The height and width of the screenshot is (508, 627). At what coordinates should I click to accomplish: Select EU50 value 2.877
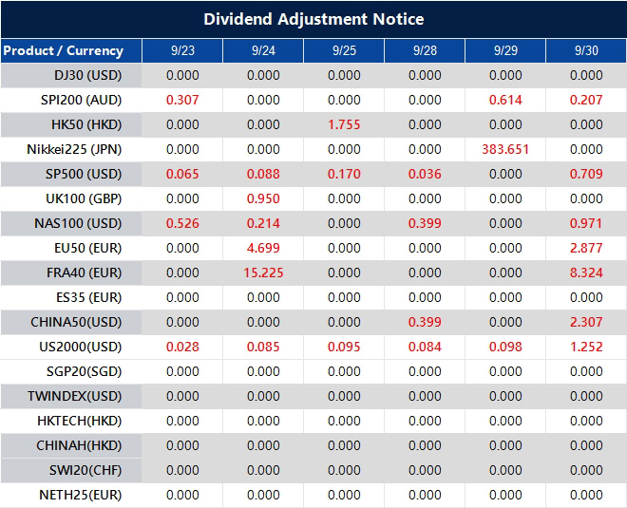coord(586,248)
